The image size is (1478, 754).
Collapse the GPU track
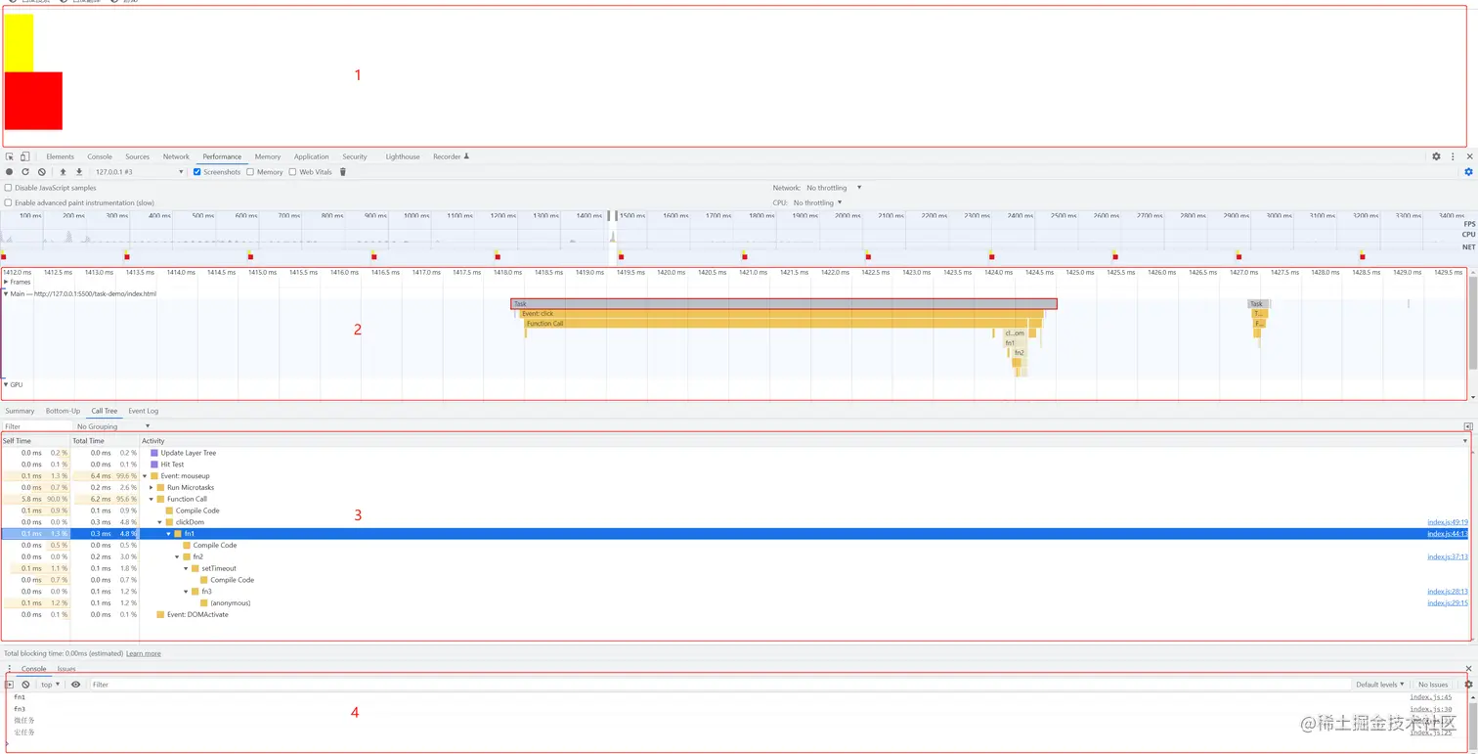pos(6,384)
